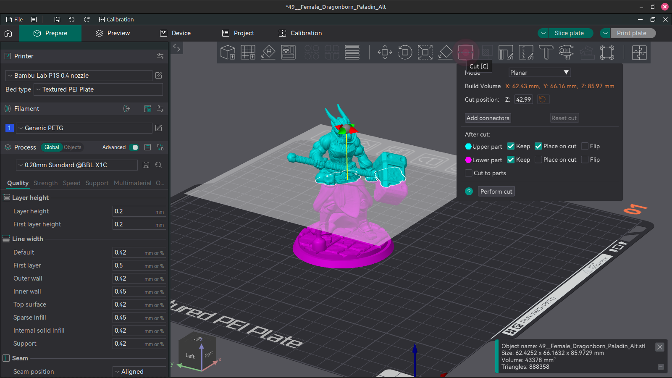Open the Bed type dropdown
This screenshot has height=378, width=672.
pyautogui.click(x=98, y=89)
